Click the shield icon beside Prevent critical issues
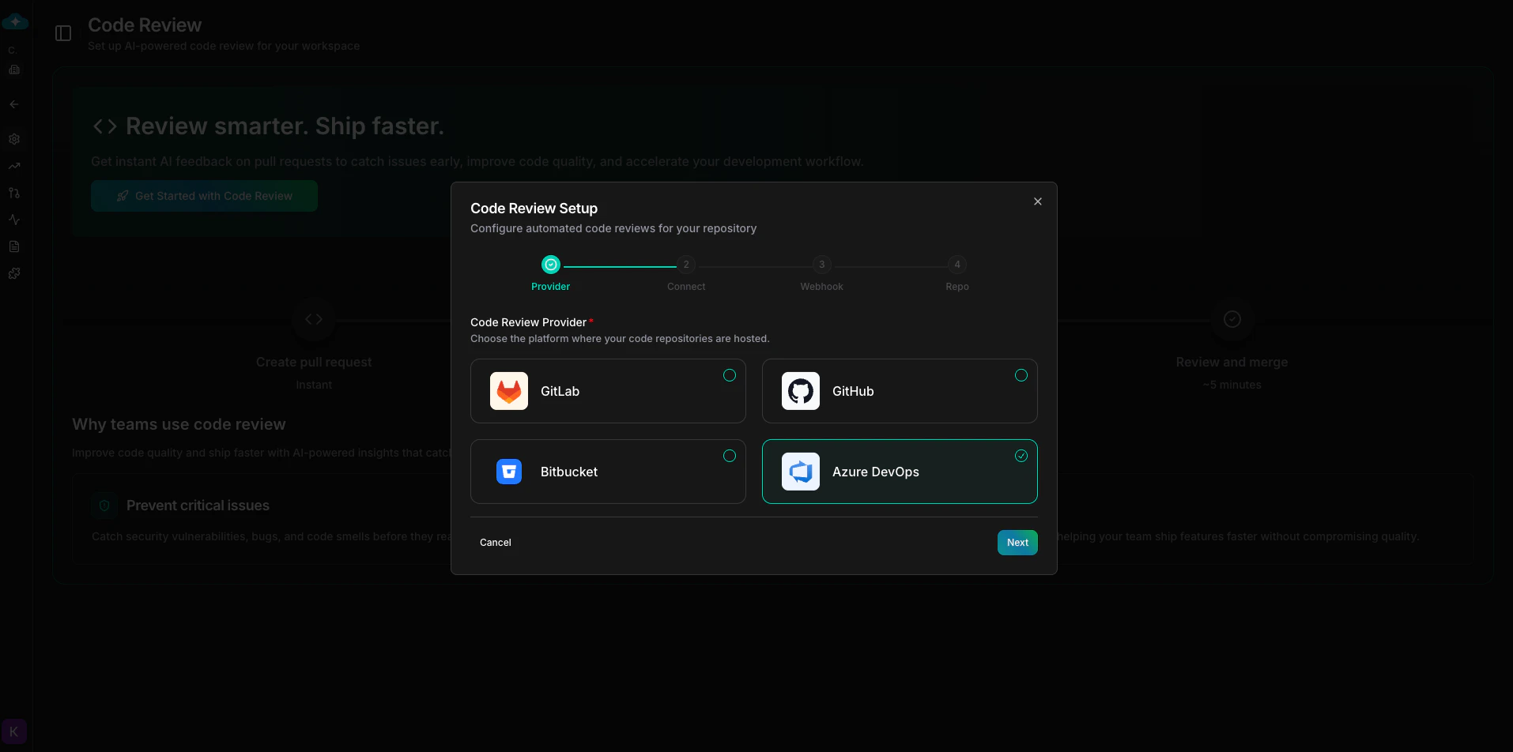Image resolution: width=1513 pixels, height=752 pixels. (104, 506)
